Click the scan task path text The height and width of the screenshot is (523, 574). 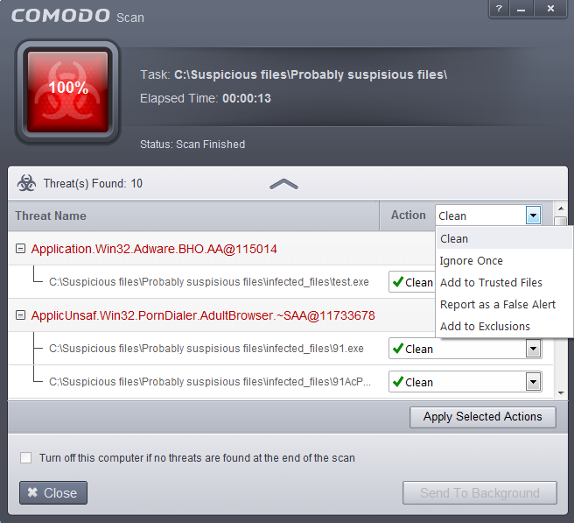[x=311, y=74]
